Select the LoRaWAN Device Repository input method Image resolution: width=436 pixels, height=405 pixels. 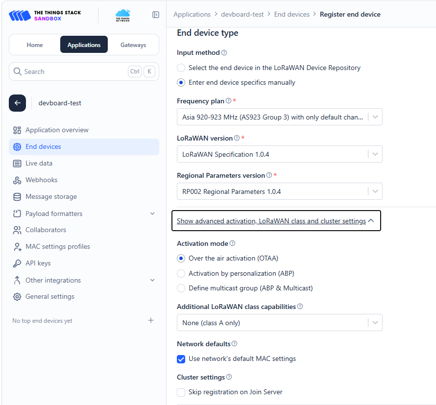click(181, 68)
